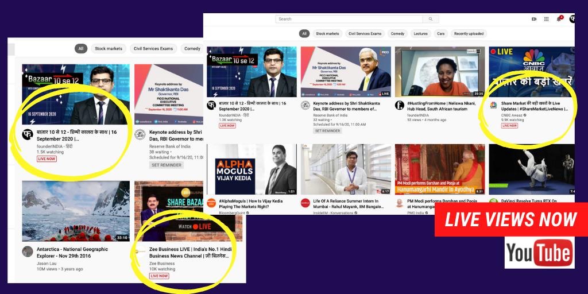Click founderINDIA avatar in left screenshot
Viewport: 588px width, 294px height.
[x=28, y=134]
